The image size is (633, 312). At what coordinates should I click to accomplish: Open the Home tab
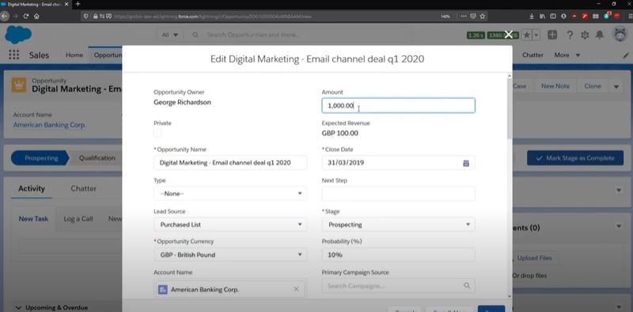(74, 55)
